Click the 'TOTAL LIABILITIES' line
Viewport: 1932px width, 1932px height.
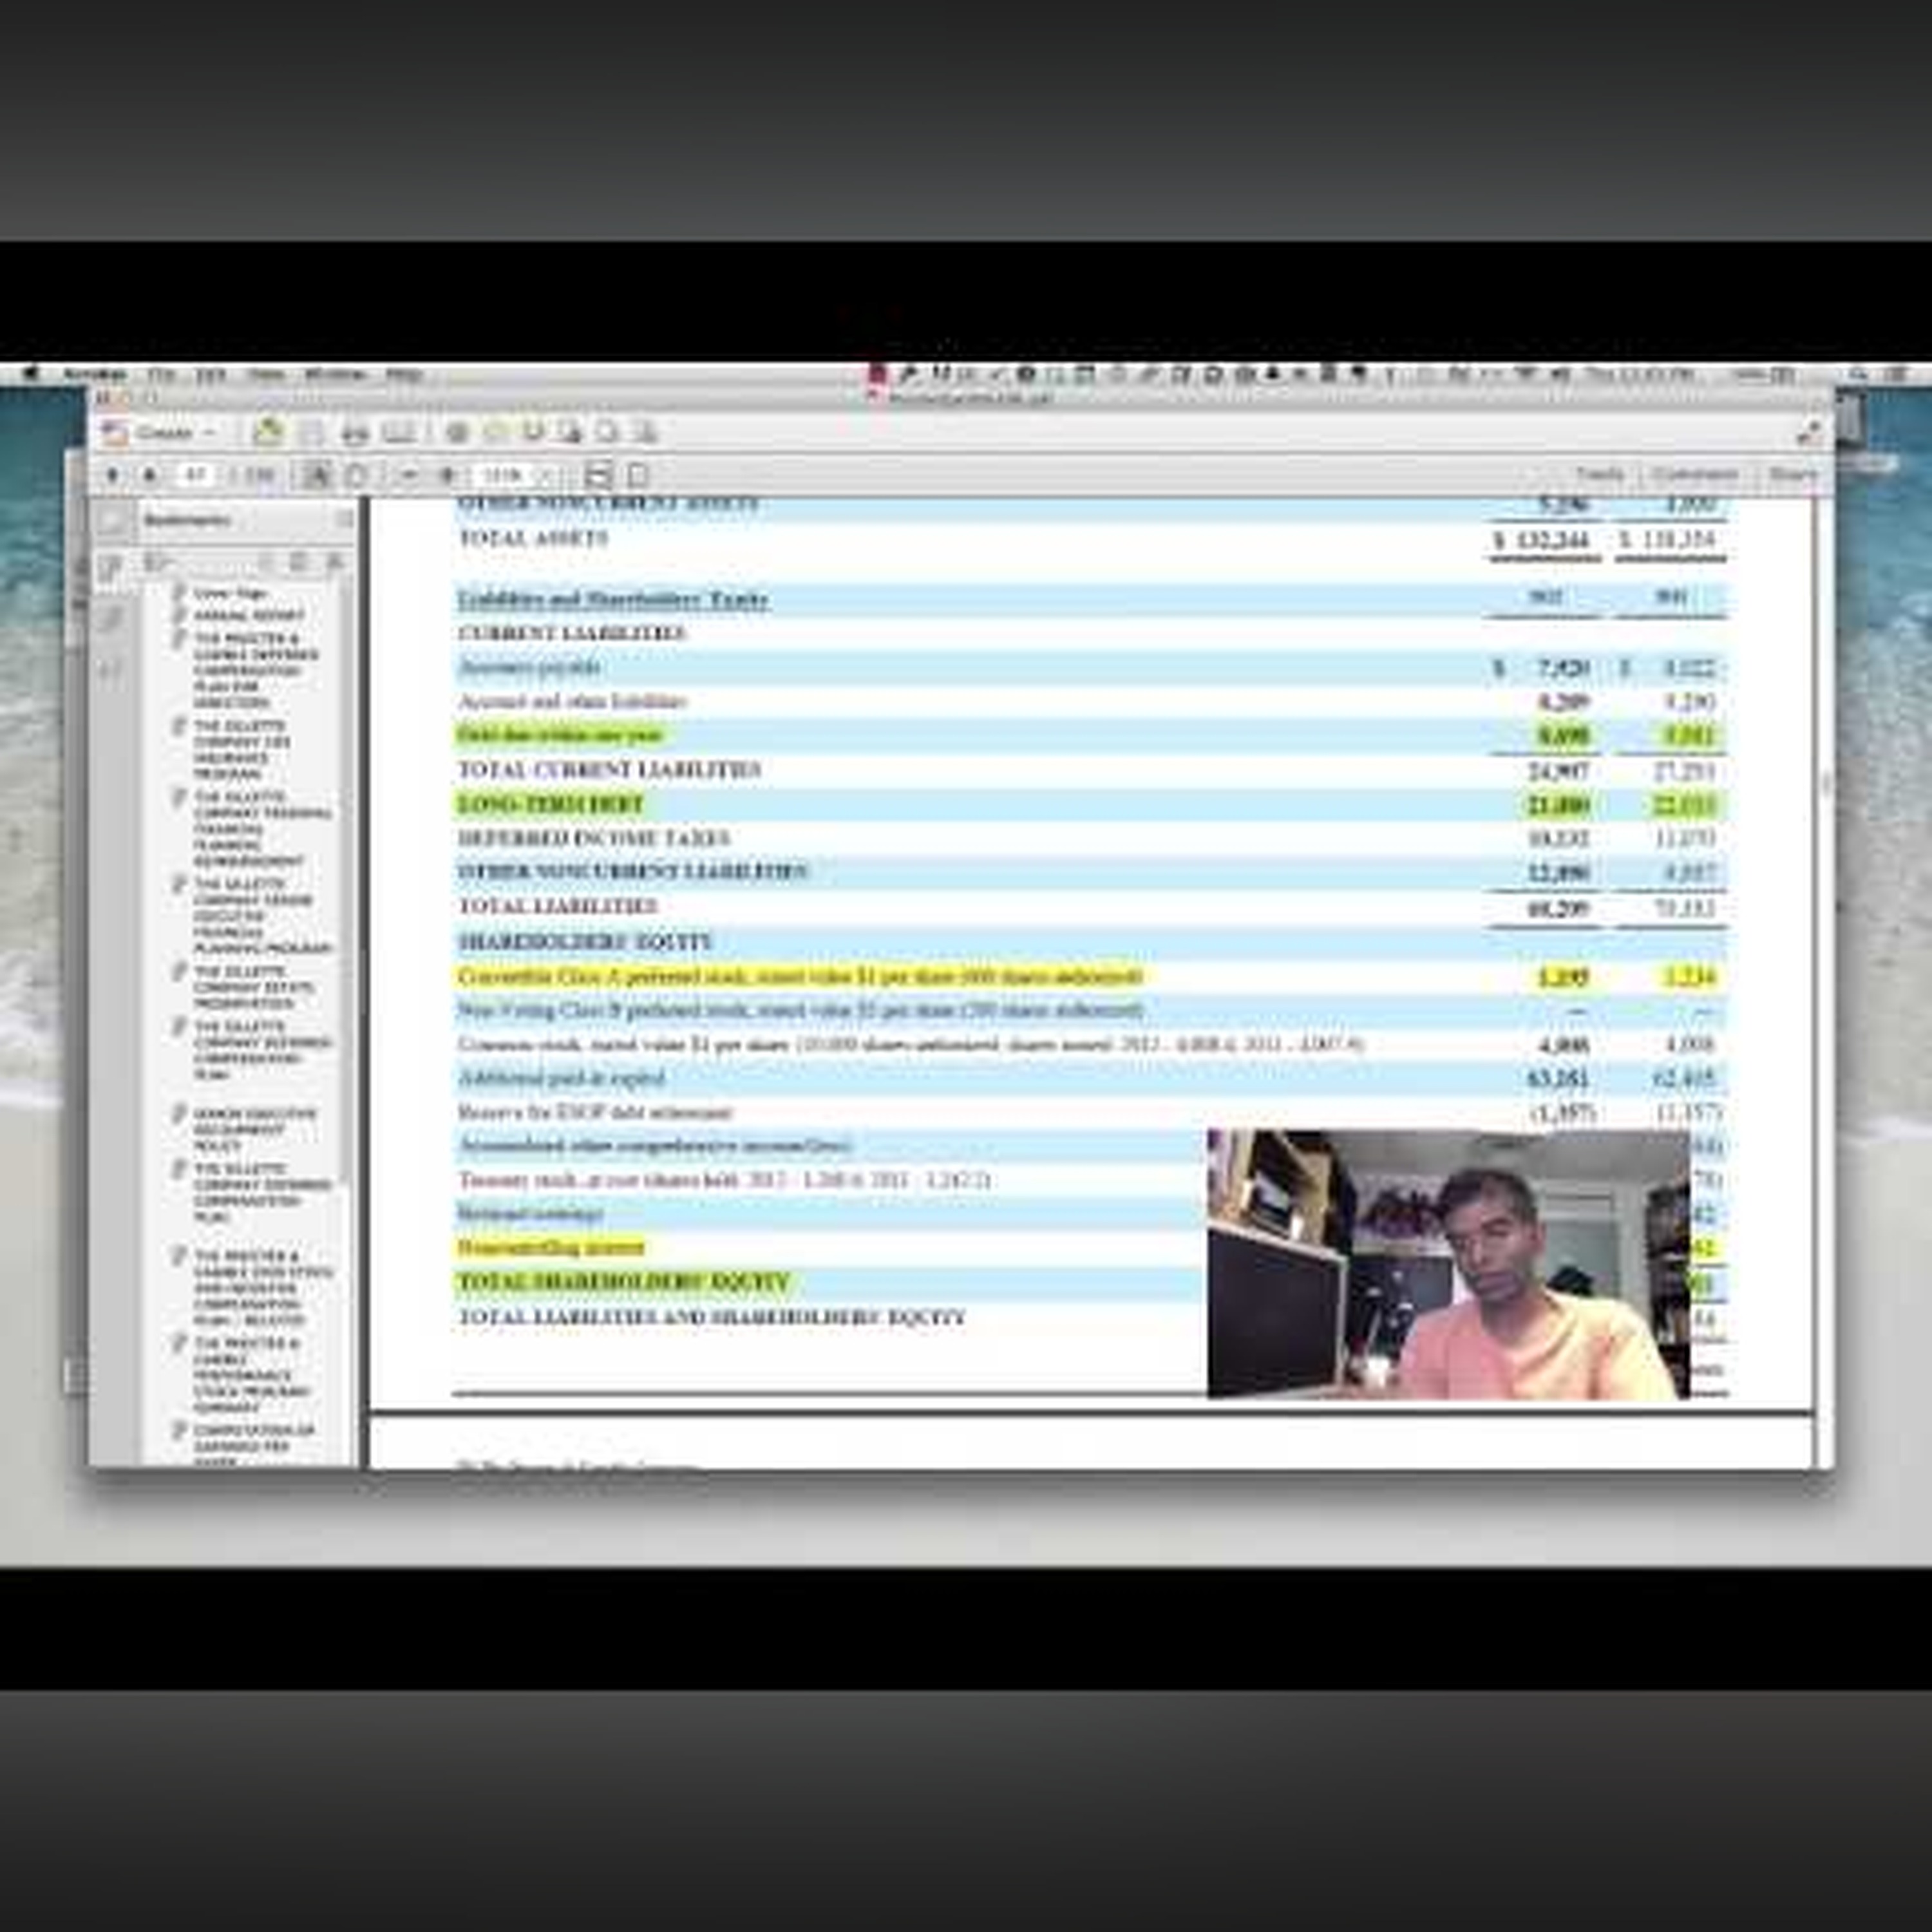point(557,906)
